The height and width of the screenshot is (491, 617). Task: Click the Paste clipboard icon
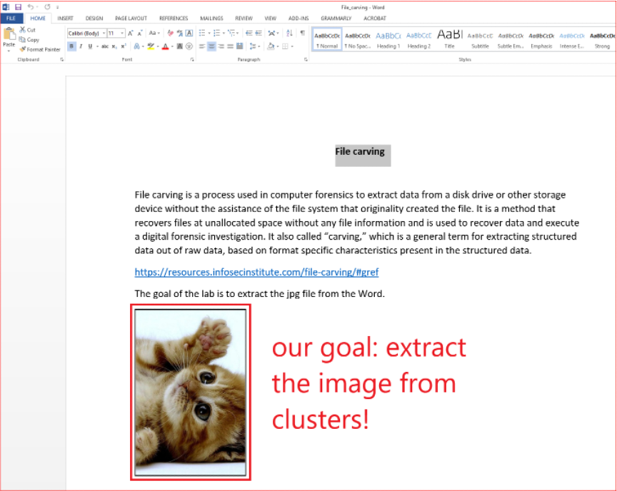pos(9,34)
